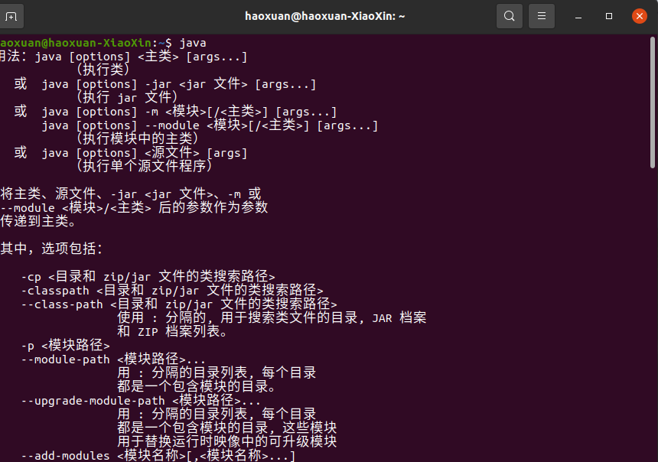Image resolution: width=658 pixels, height=462 pixels.
Task: Open a new terminal tab
Action: tap(11, 15)
